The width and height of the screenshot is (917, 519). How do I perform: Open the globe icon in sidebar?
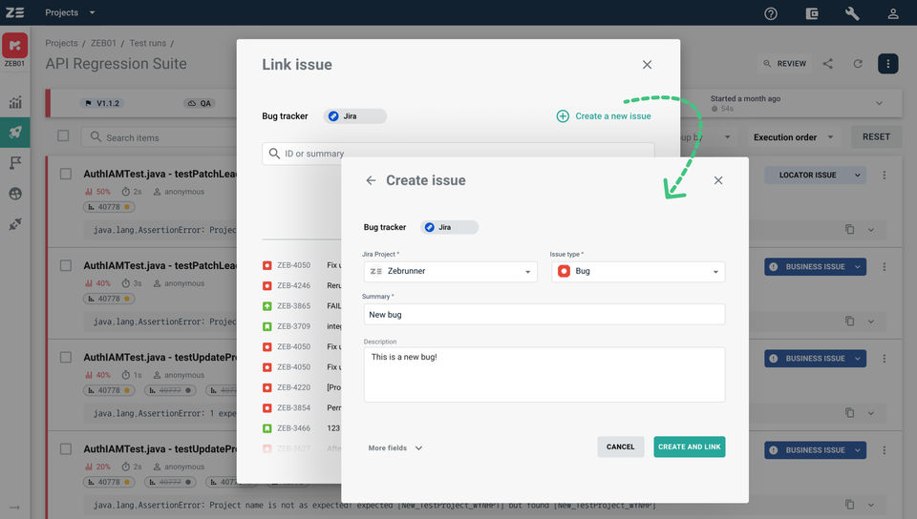pyautogui.click(x=15, y=194)
